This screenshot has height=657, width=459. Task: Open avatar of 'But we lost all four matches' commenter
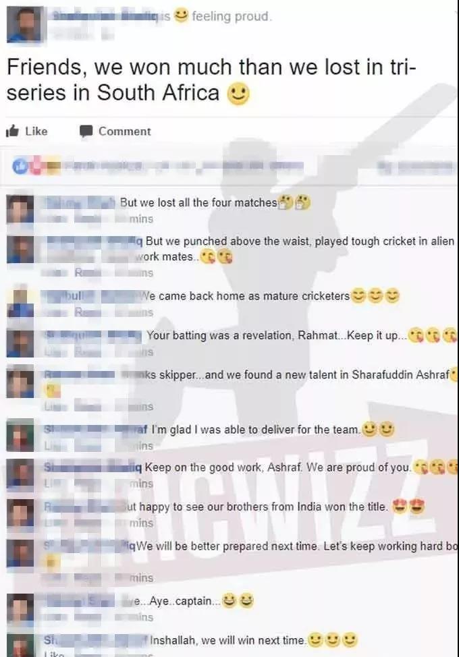coord(20,208)
